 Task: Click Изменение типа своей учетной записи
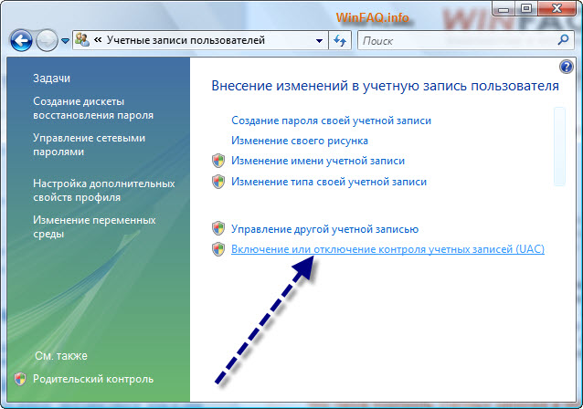coord(329,182)
